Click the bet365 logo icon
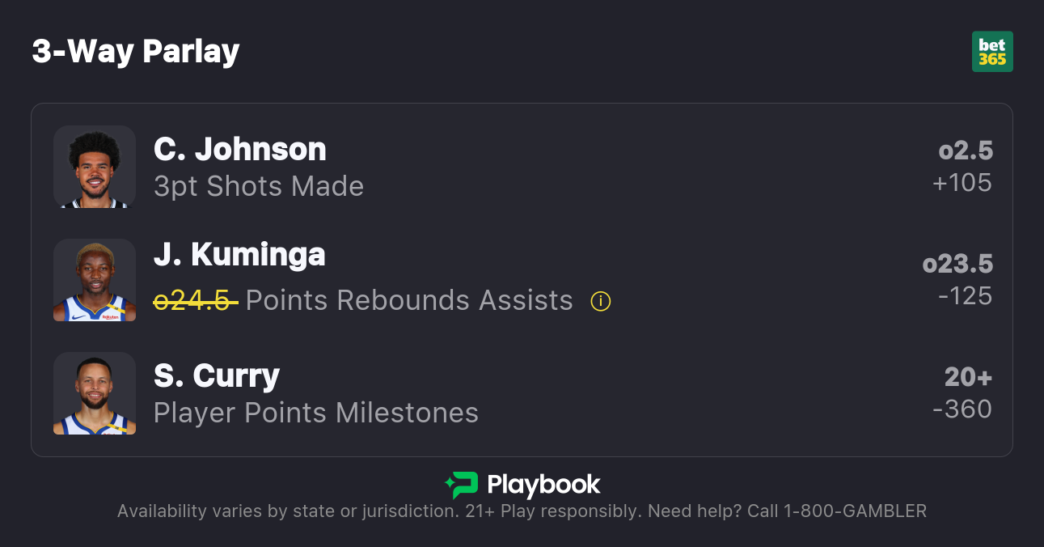 click(x=992, y=52)
